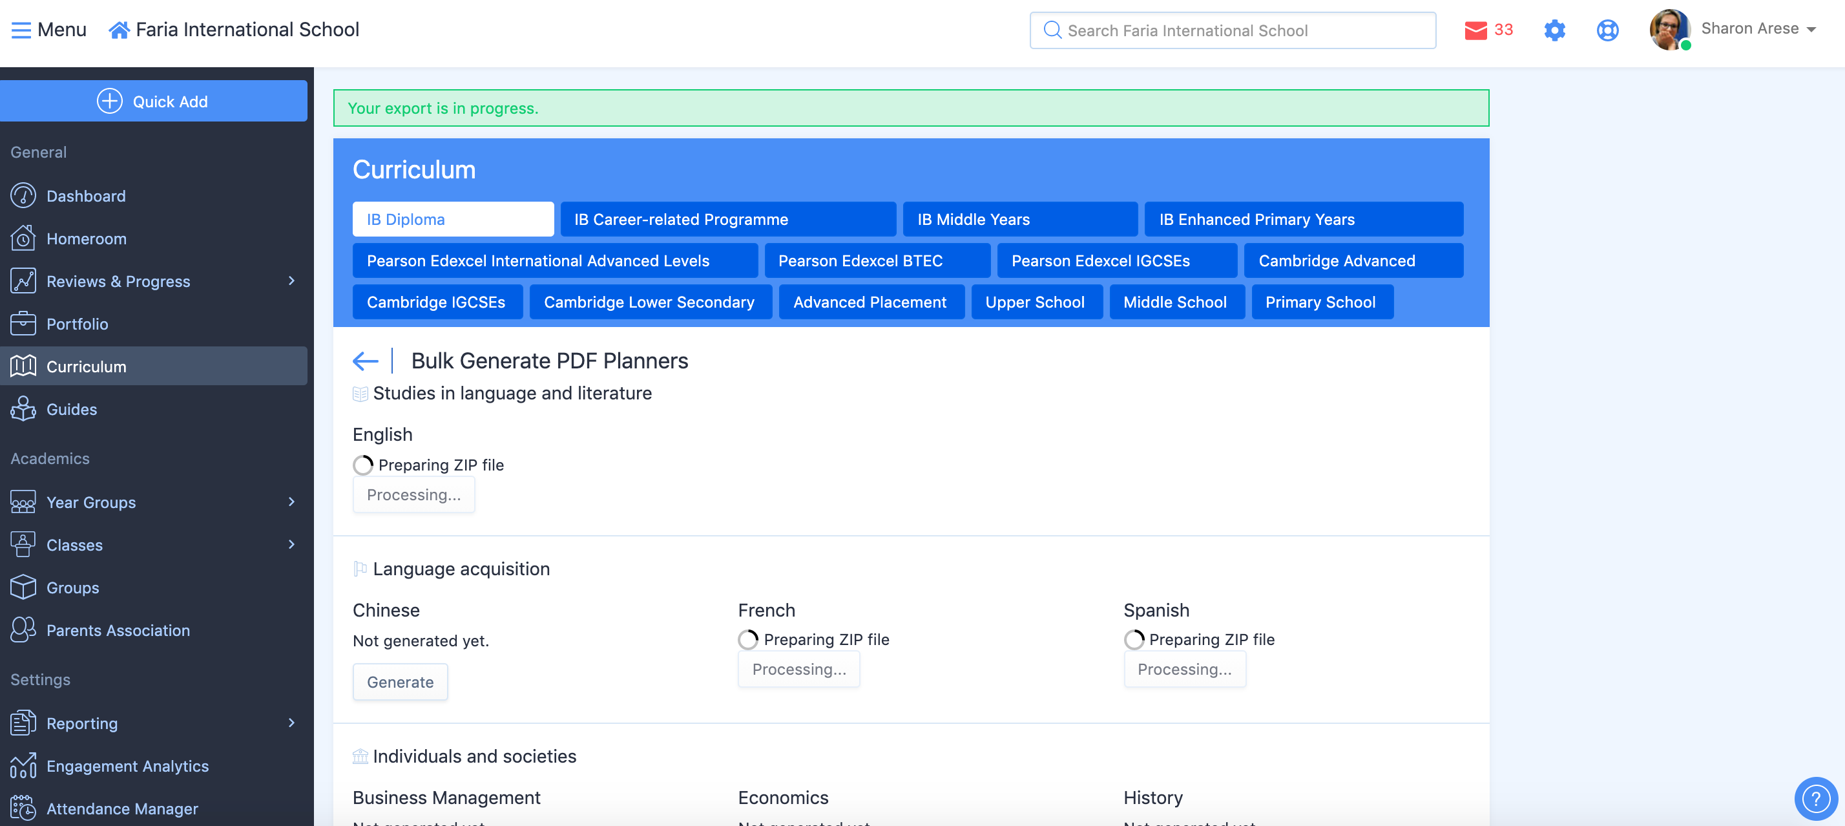Viewport: 1845px width, 826px height.
Task: Open the hamburger Menu icon
Action: [x=21, y=30]
